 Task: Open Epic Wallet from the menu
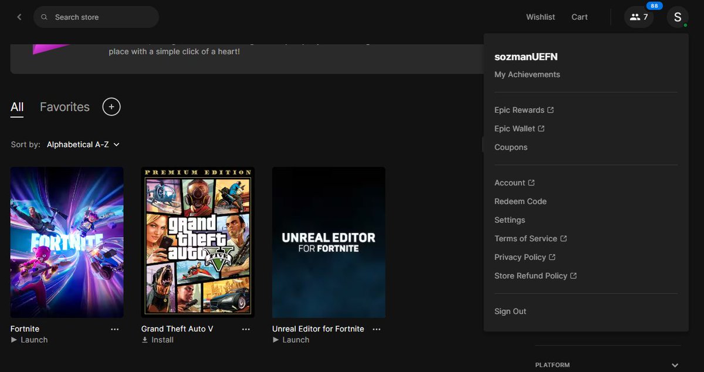(x=515, y=128)
